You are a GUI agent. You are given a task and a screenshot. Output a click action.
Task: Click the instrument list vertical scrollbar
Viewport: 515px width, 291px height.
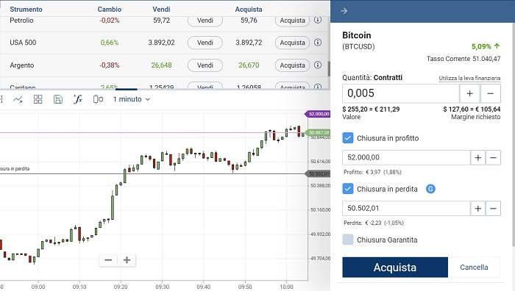coord(329,68)
